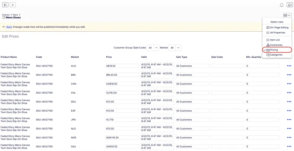Click the JPN row Valid date field

click(157, 120)
